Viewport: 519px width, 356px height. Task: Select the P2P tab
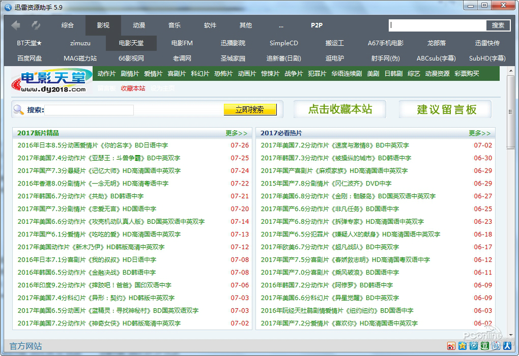pyautogui.click(x=317, y=25)
